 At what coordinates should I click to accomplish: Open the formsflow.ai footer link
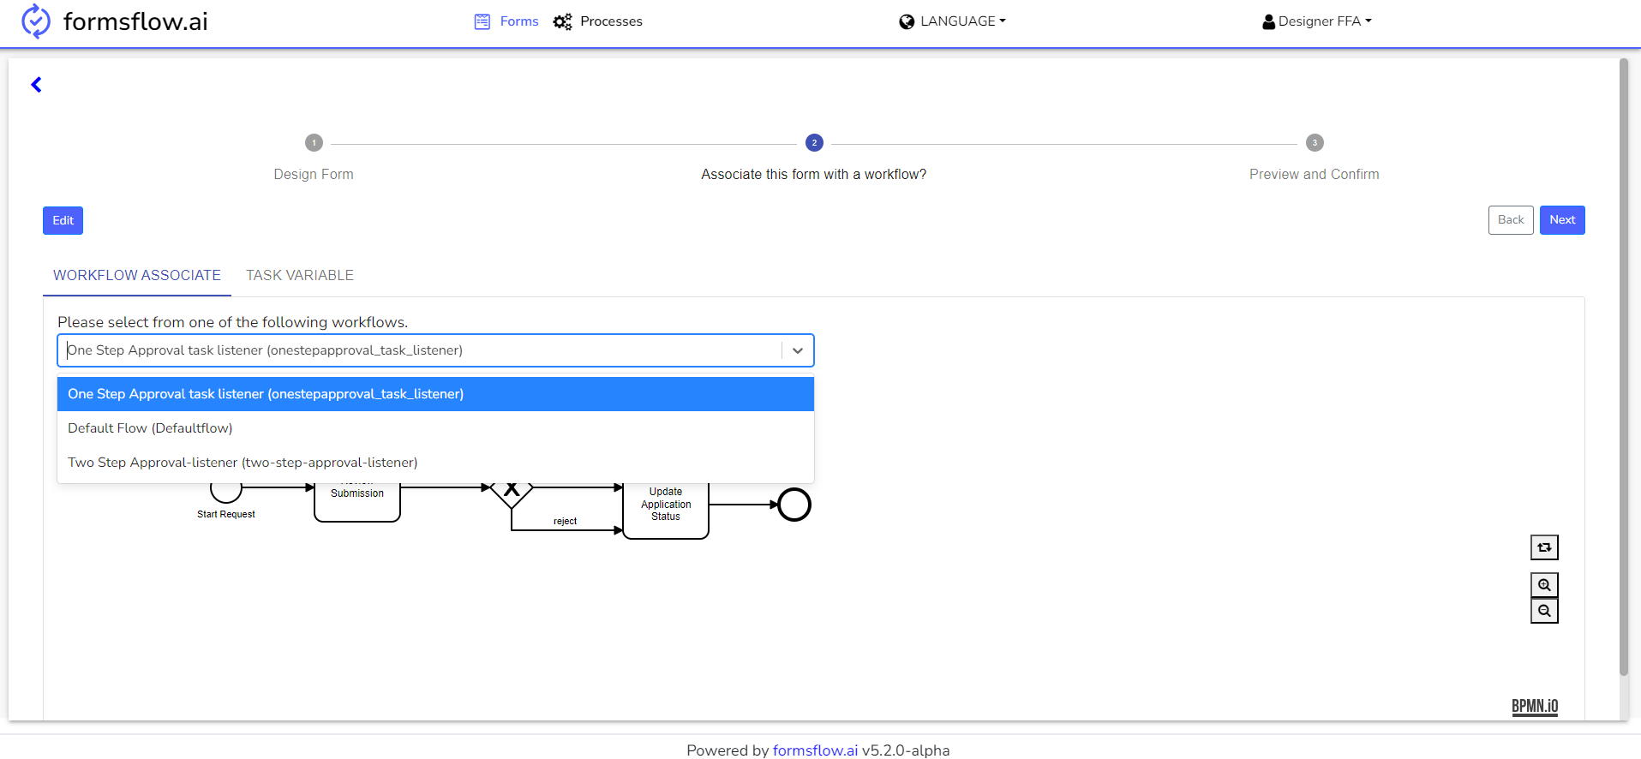pos(815,750)
